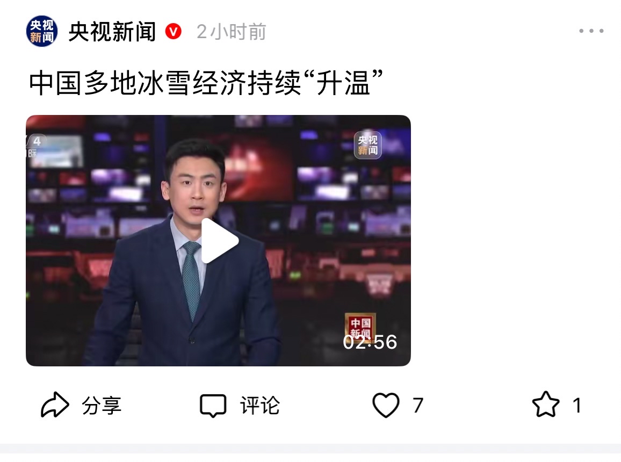Favorite the post with star icon

pyautogui.click(x=546, y=404)
